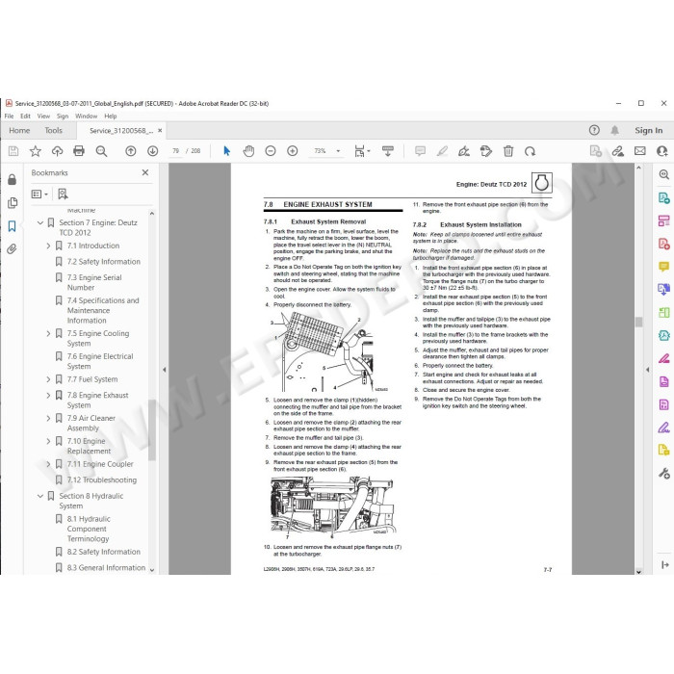Click the Sign In link

coord(648,130)
